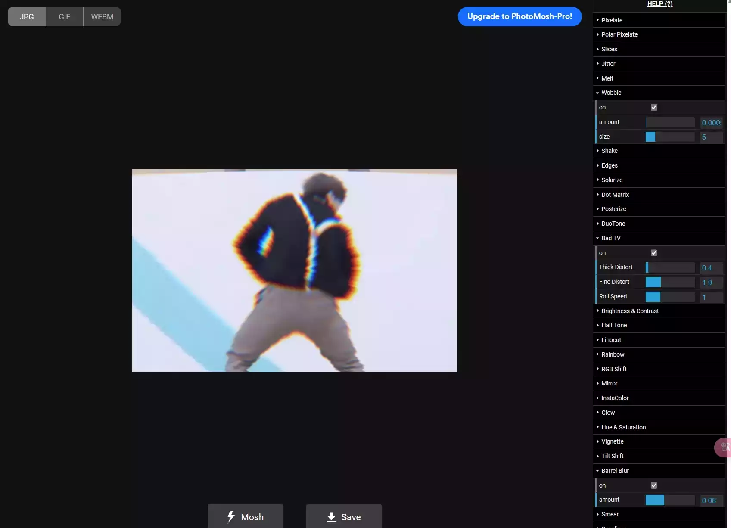Uncheck the Barrel Blur on checkbox
The image size is (731, 528).
click(x=654, y=486)
